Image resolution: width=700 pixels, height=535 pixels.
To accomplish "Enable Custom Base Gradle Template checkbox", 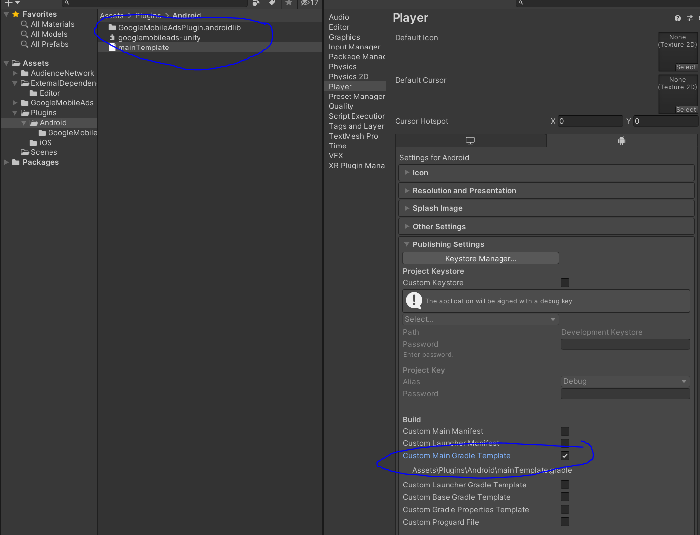I will (x=565, y=497).
